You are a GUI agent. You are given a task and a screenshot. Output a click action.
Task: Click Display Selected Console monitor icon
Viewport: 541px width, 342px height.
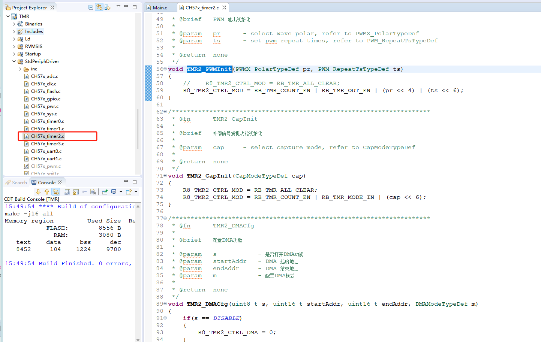[114, 192]
